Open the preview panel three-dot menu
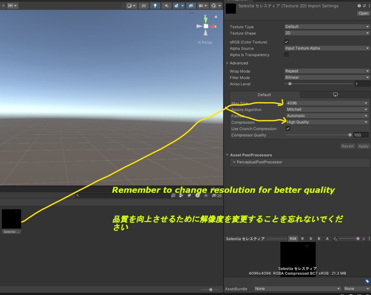Image resolution: width=371 pixels, height=295 pixels. click(x=369, y=239)
